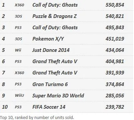Click the X360 Grand Theft Auto V title
Viewport: 134px width, 120px height.
[55, 73]
